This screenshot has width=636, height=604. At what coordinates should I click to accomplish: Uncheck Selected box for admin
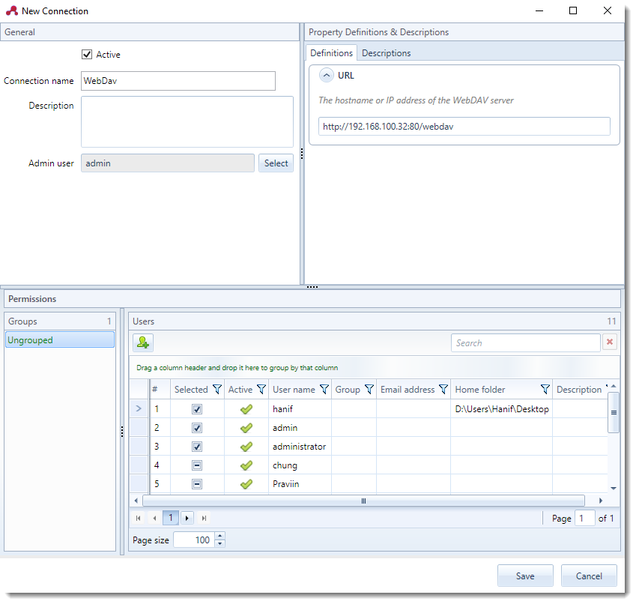coord(197,428)
